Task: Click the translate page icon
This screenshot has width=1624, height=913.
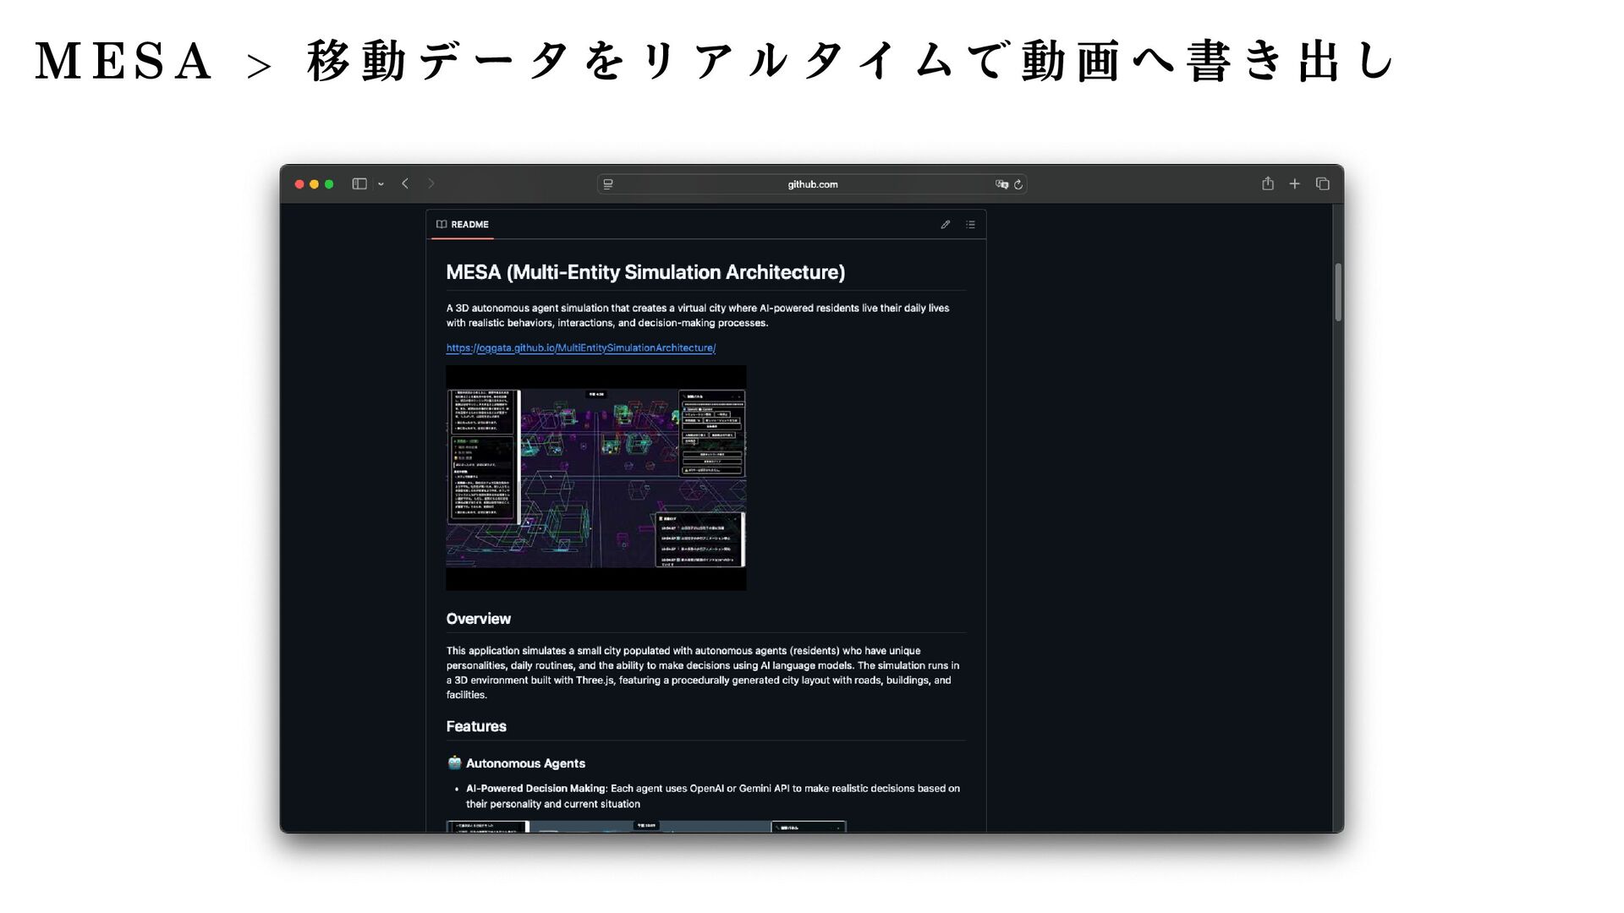Action: pos(1001,184)
